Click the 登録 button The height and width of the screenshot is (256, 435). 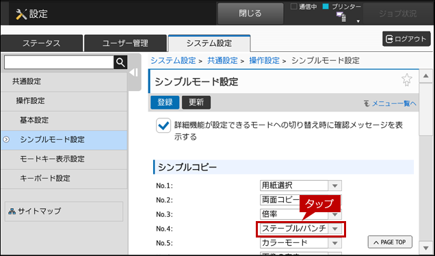tap(165, 103)
